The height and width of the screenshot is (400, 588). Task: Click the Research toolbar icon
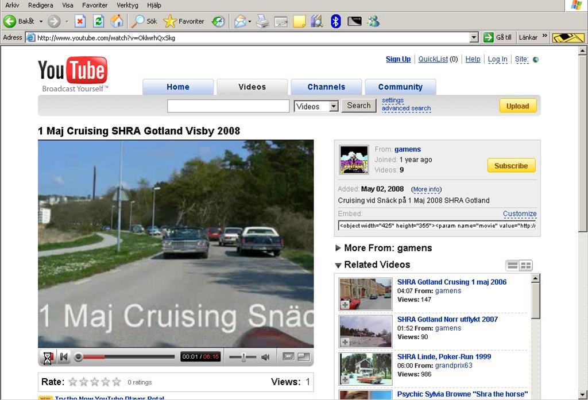tap(317, 21)
